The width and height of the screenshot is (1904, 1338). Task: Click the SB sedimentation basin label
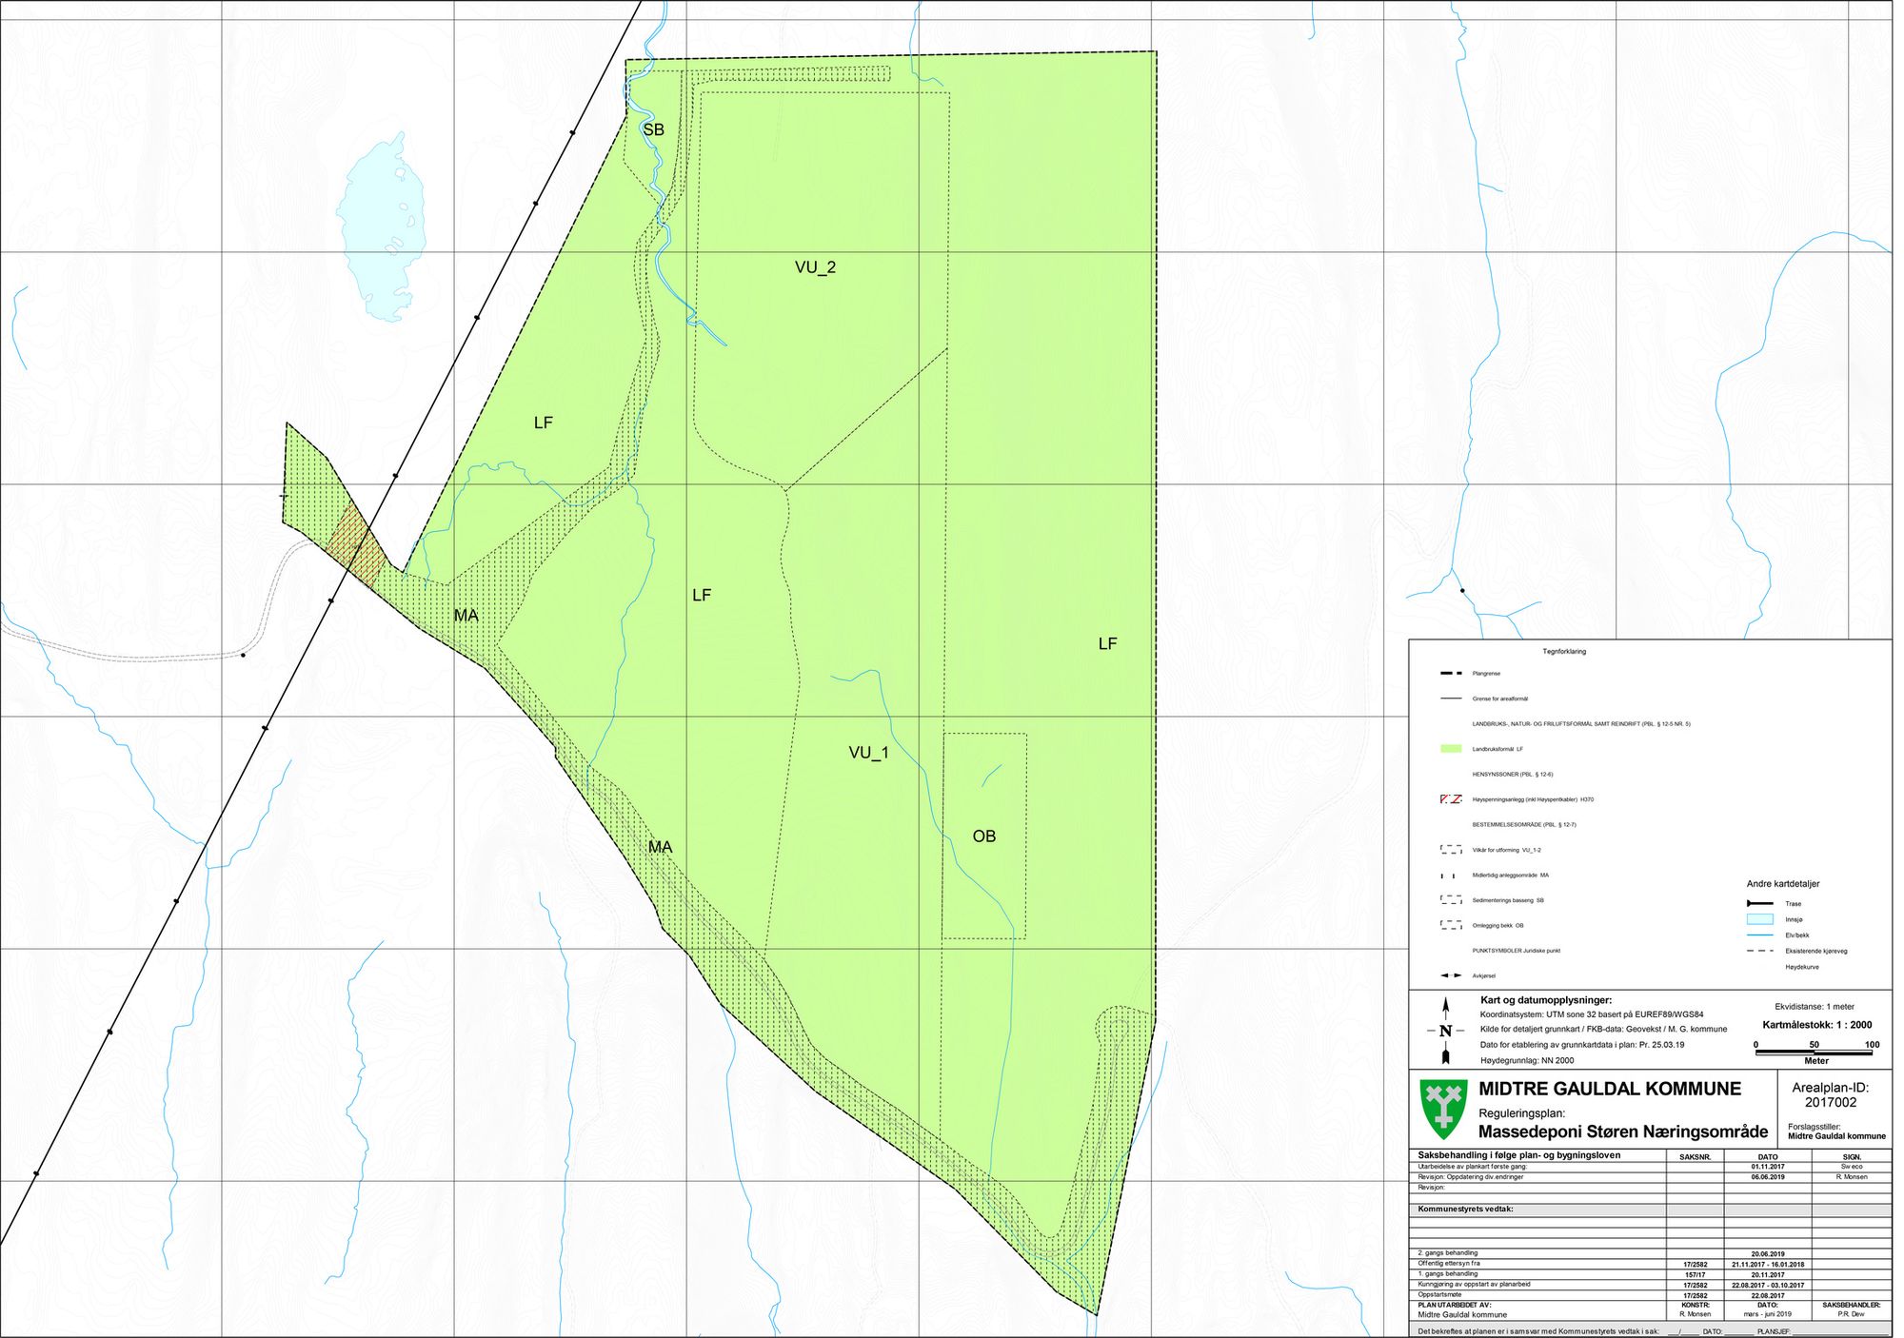653,129
